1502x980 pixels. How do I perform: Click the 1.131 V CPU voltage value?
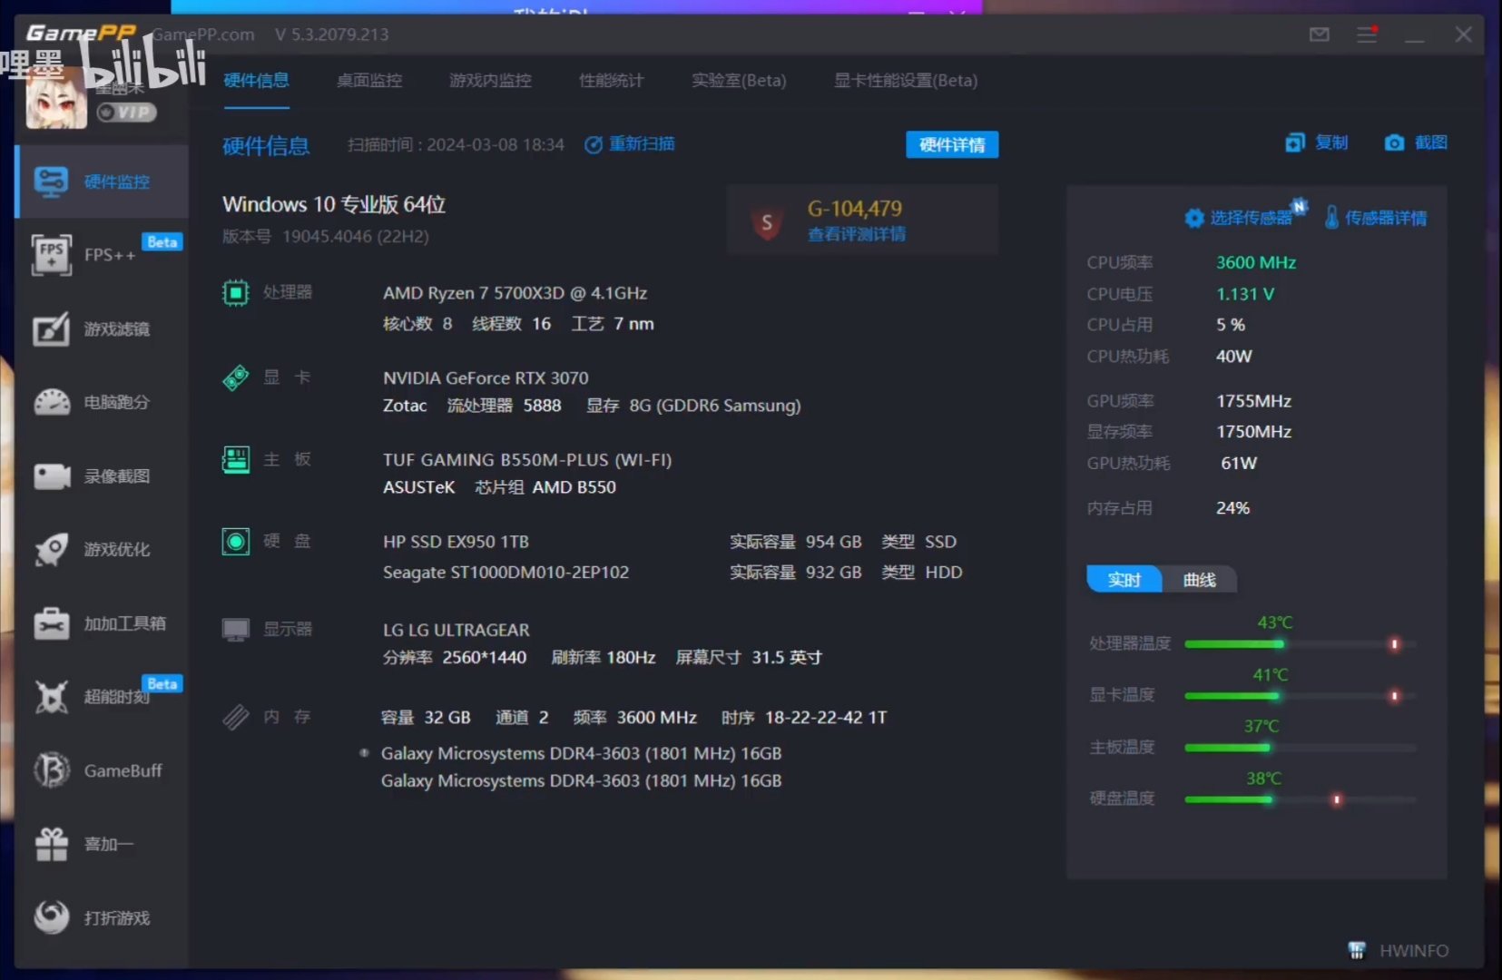click(1245, 294)
